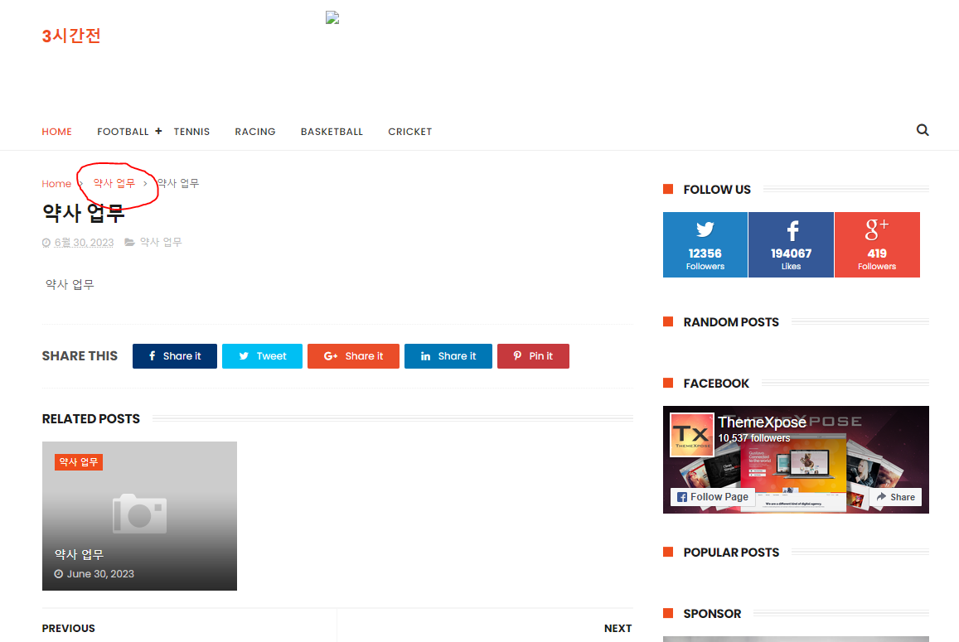Click the ThemeXpose Tx logo avatar

tap(692, 435)
